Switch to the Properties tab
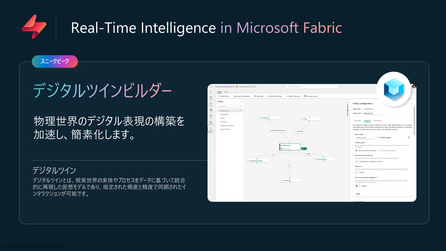Viewport: 446px width, 251px height. [x=358, y=121]
